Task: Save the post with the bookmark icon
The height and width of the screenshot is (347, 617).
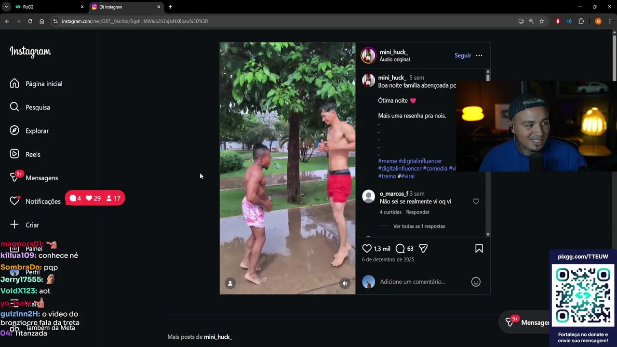Action: (479, 249)
